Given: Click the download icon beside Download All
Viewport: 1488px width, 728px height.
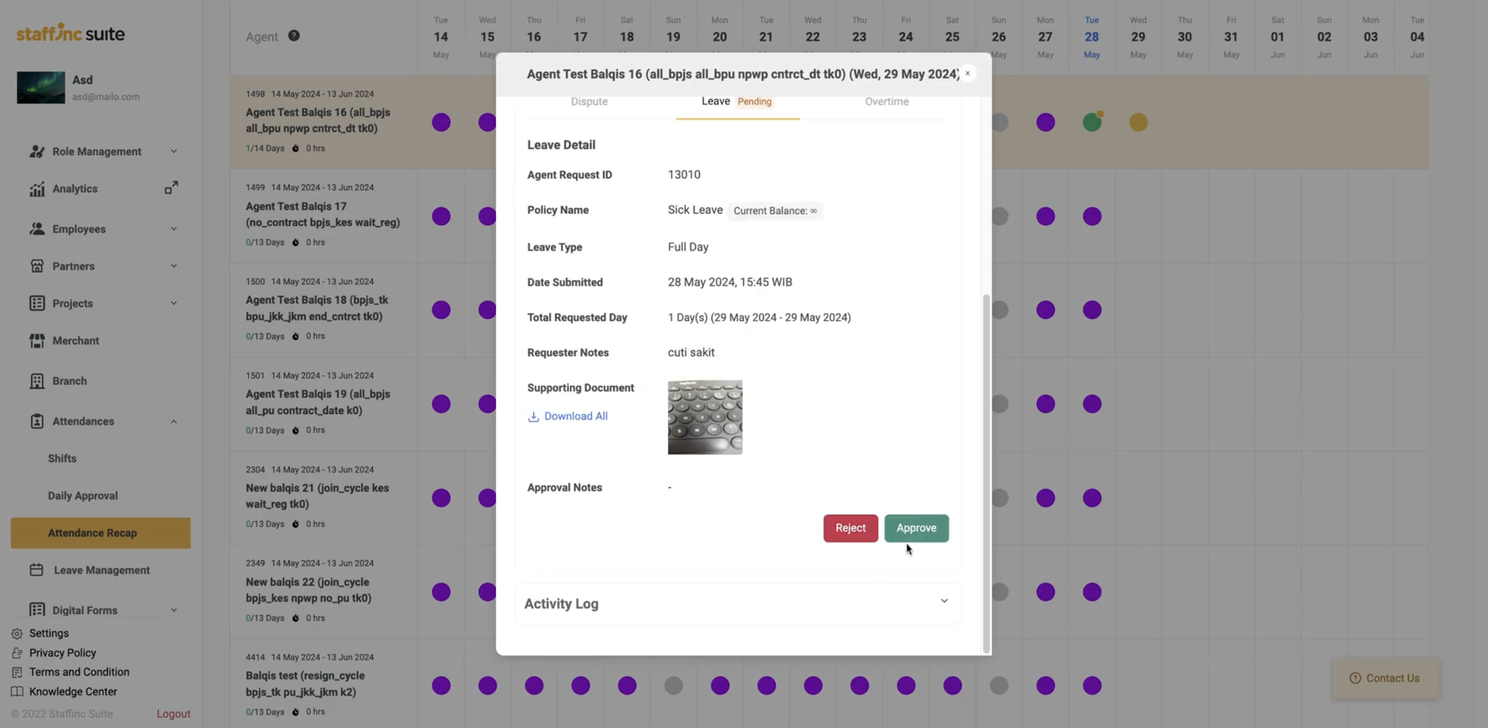Looking at the screenshot, I should [x=533, y=416].
